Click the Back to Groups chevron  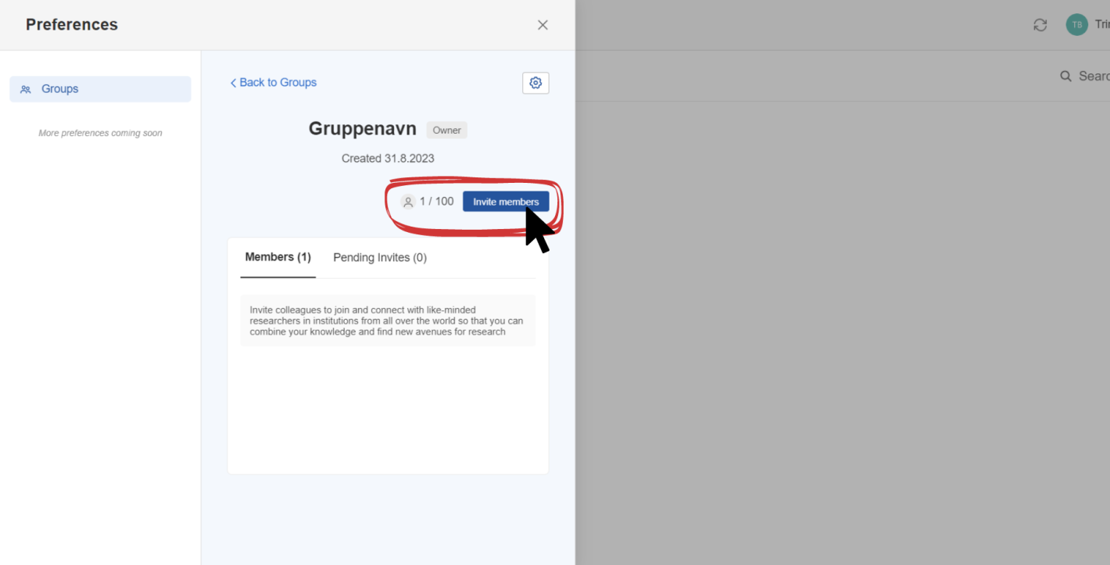233,83
